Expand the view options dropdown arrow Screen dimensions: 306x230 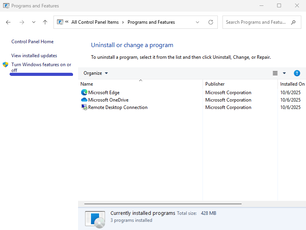coord(284,73)
